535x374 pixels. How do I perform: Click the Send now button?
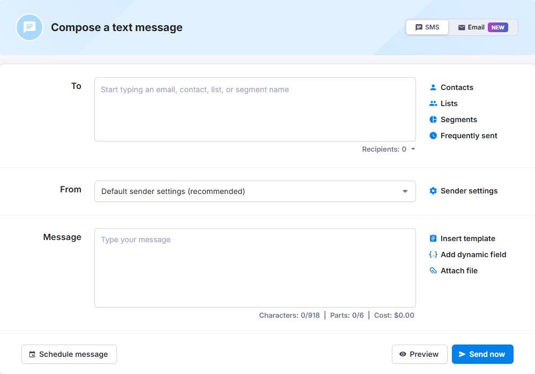[x=482, y=354]
